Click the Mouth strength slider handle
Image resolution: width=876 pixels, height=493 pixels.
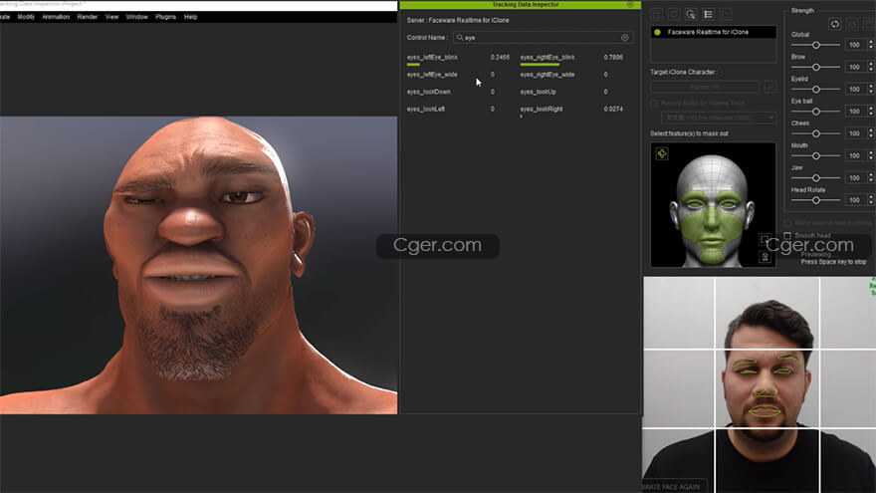coord(816,155)
